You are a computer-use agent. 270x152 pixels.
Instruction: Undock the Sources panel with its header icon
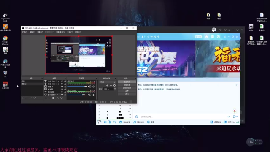(x=65, y=78)
